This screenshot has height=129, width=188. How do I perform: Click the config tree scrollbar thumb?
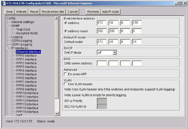(x=57, y=59)
